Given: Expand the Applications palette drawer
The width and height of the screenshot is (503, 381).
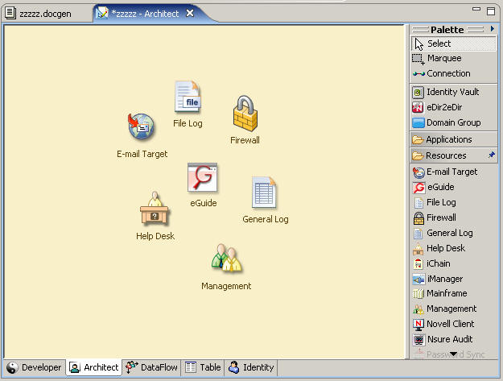Looking at the screenshot, I should (x=454, y=139).
